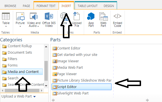162x102 pixels.
Task: Select Get started with your site
Action: (x=77, y=55)
